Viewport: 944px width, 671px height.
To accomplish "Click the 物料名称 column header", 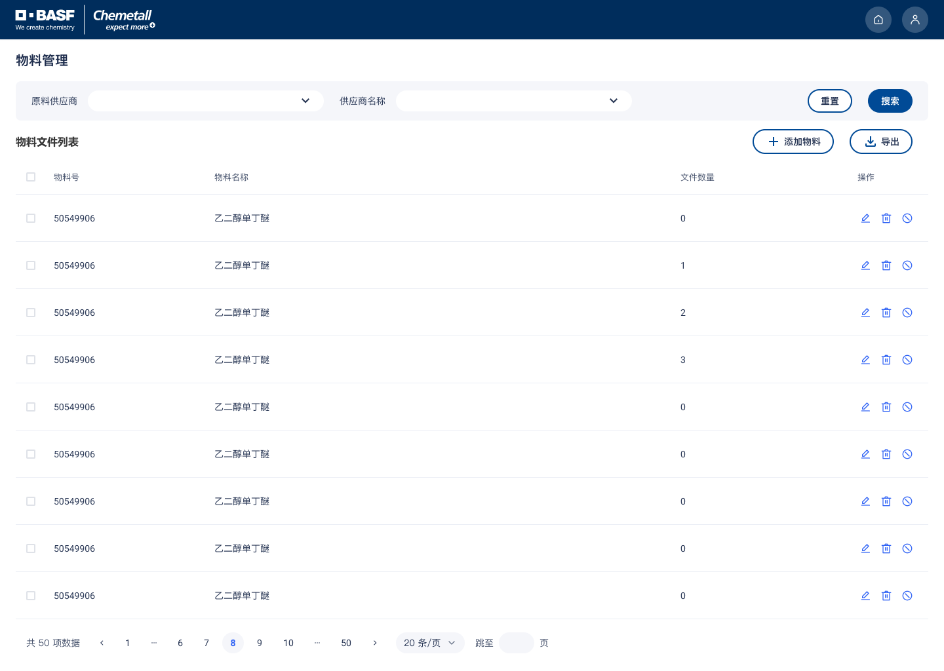I will pos(231,177).
